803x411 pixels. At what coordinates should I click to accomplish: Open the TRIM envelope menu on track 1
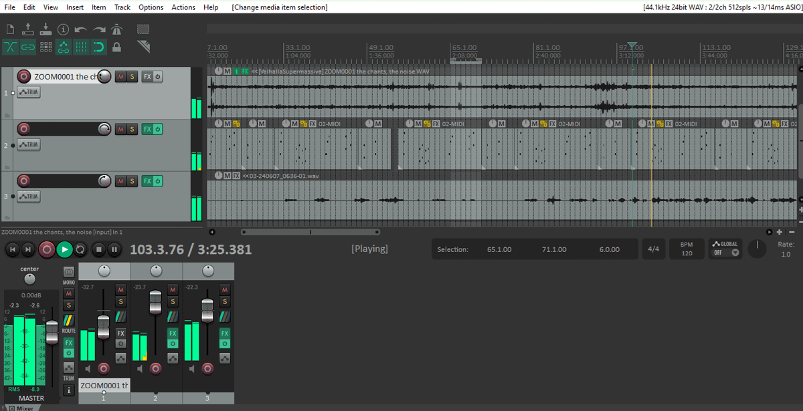28,92
